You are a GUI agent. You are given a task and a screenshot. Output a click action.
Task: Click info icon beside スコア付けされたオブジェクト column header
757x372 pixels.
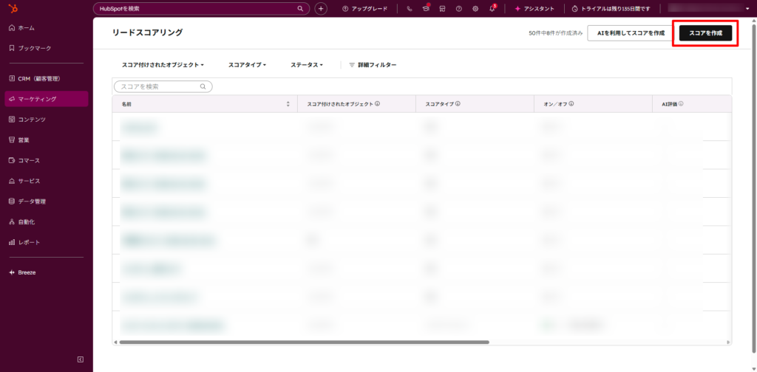[377, 103]
